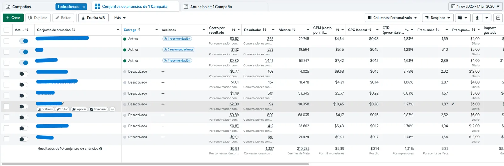
Task: Open Acciones column options arrow
Action: pos(203,30)
